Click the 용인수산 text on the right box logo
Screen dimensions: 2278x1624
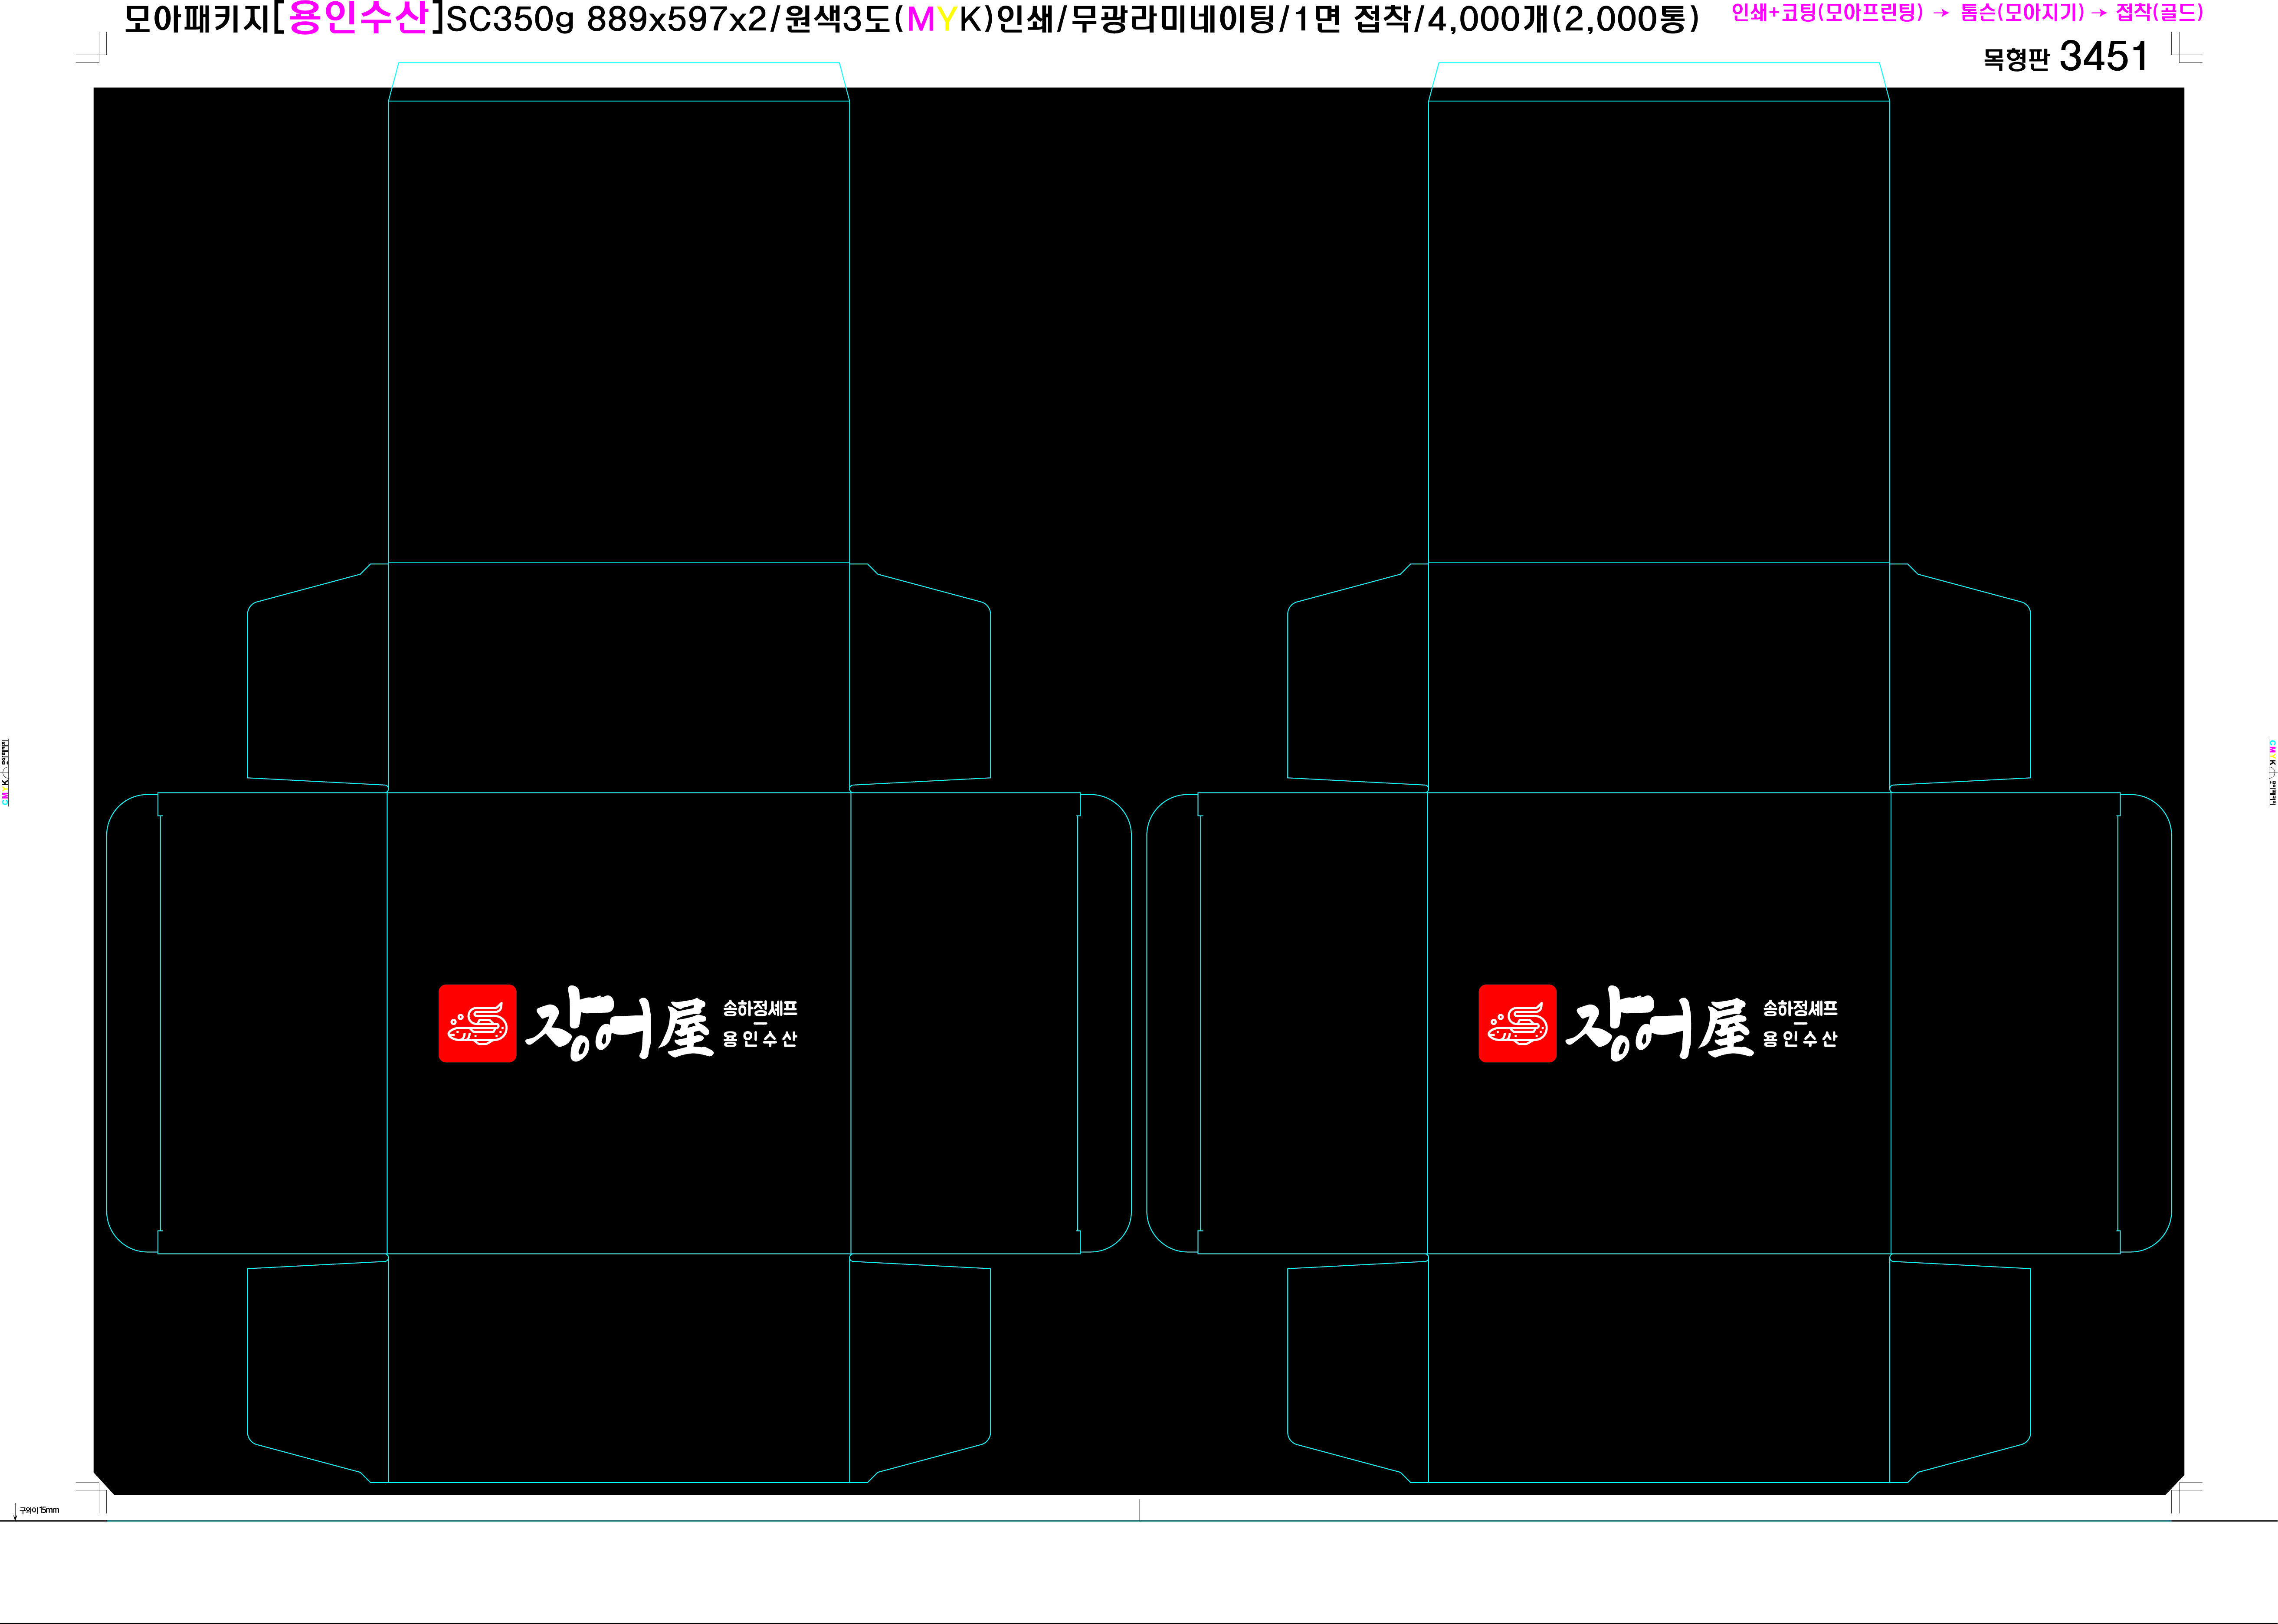pos(1800,1040)
